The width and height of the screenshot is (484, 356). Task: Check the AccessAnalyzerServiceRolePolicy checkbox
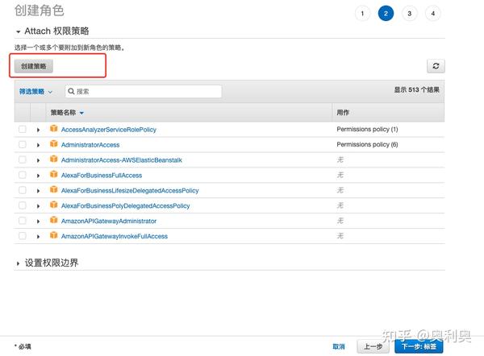(23, 129)
